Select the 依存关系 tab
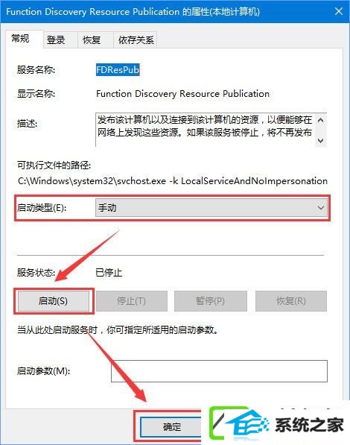The height and width of the screenshot is (445, 350). tap(136, 40)
